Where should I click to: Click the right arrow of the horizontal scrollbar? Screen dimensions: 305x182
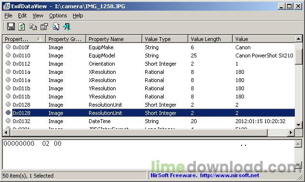tap(291, 133)
